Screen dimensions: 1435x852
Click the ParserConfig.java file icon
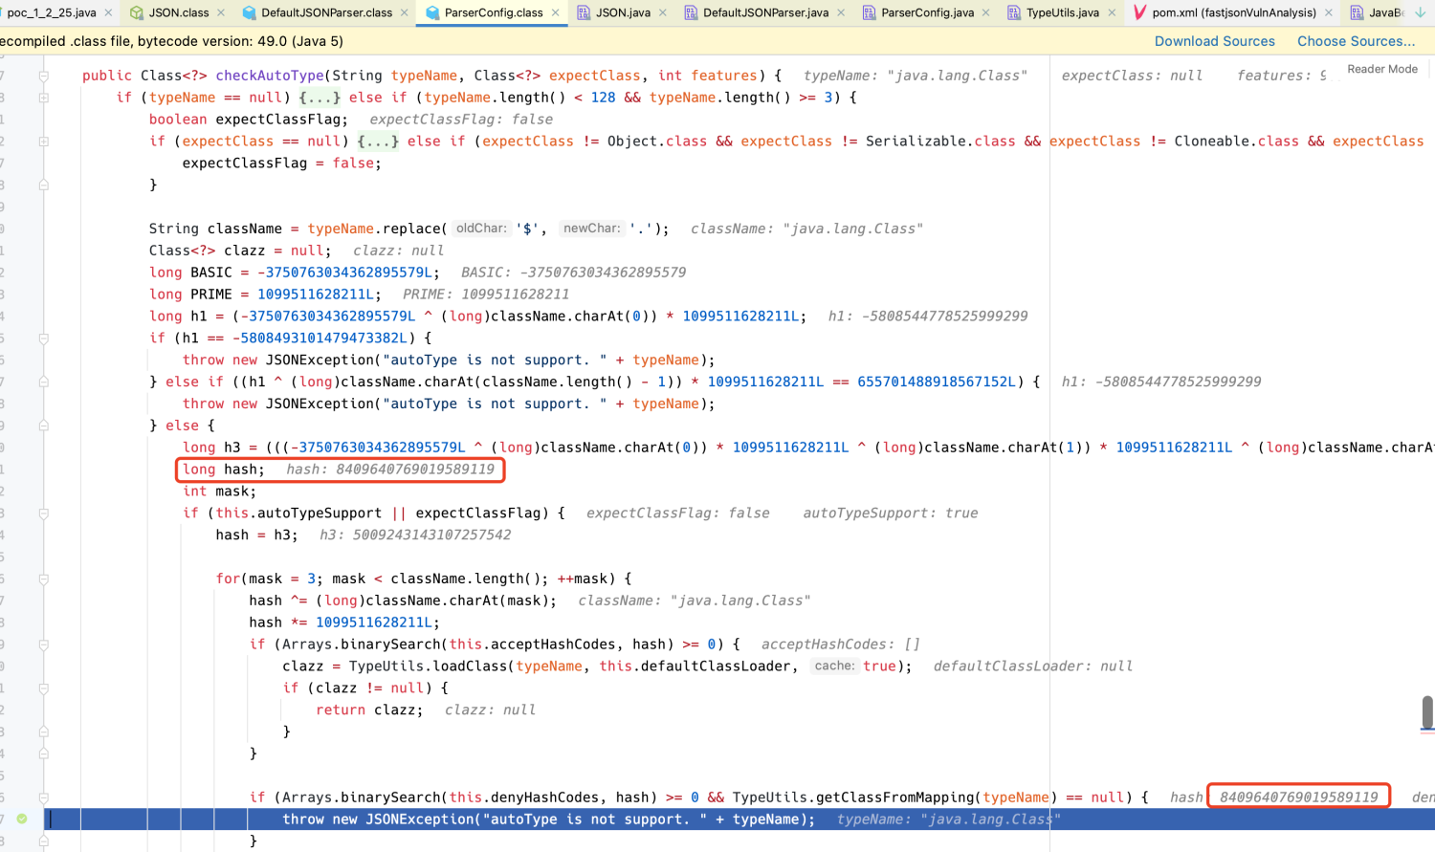(869, 12)
